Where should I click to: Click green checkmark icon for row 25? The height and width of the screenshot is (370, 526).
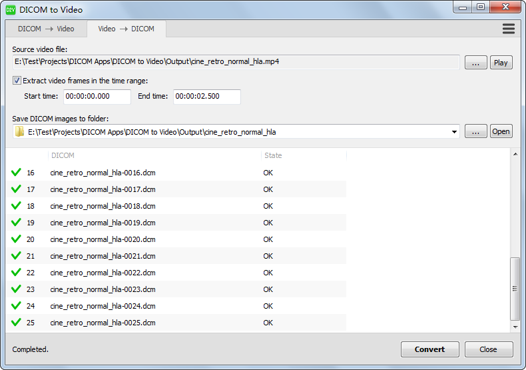(x=16, y=323)
